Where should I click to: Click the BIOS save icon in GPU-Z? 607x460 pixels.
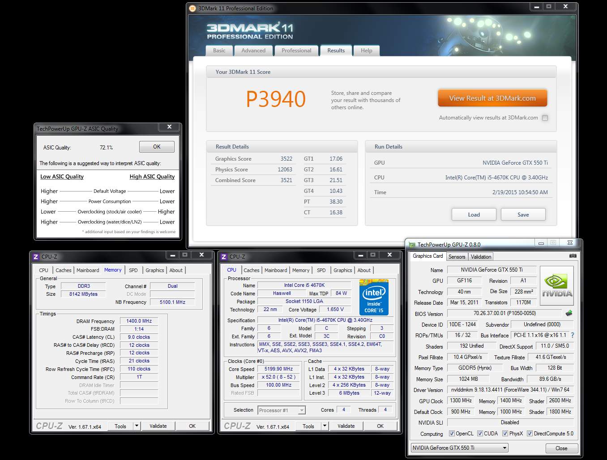569,313
